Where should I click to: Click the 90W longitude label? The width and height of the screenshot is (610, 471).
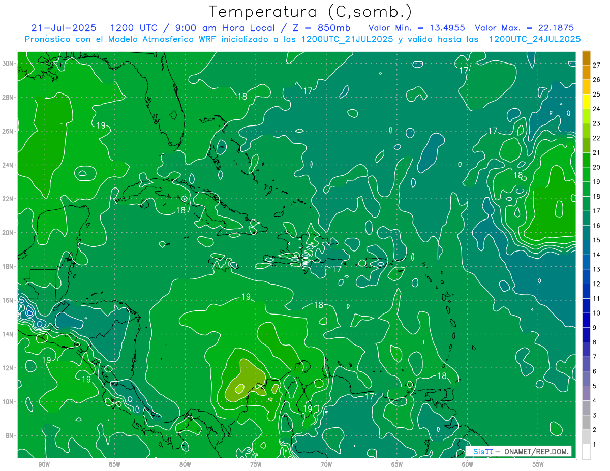point(44,465)
